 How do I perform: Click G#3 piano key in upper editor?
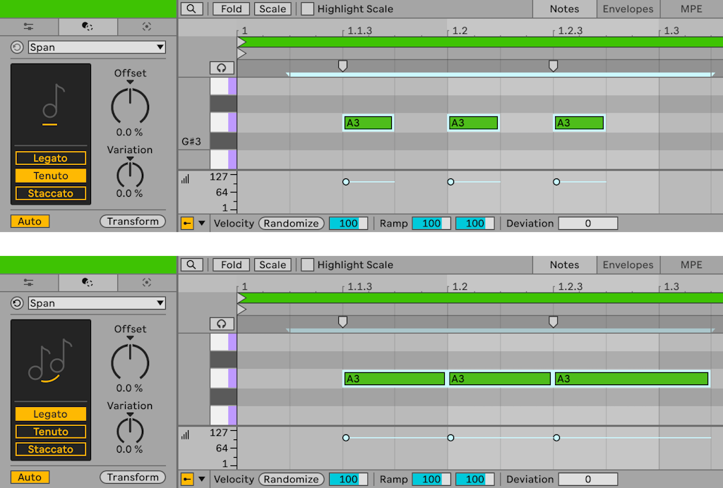(224, 141)
